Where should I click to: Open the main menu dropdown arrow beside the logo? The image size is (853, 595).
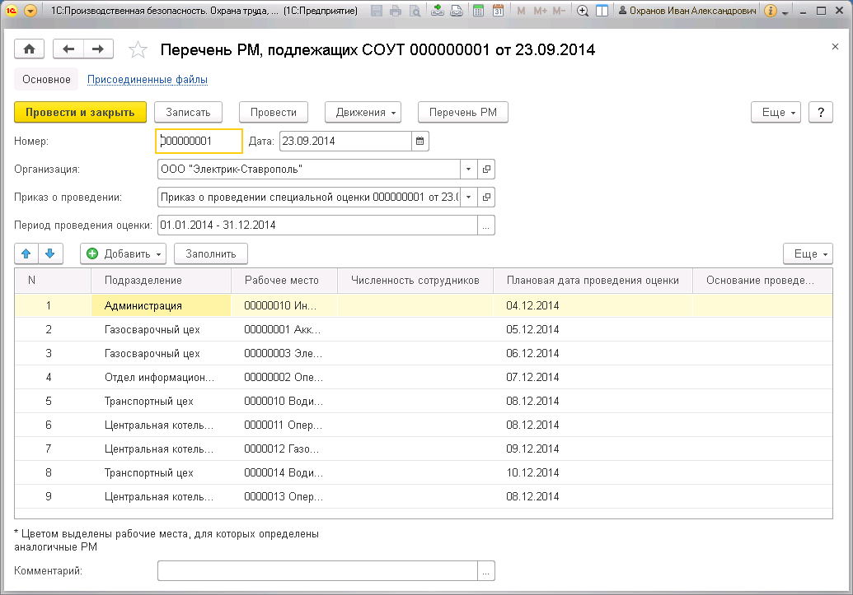pyautogui.click(x=30, y=11)
